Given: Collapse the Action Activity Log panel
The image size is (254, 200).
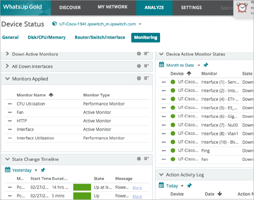Looking at the screenshot, I should [x=162, y=174].
